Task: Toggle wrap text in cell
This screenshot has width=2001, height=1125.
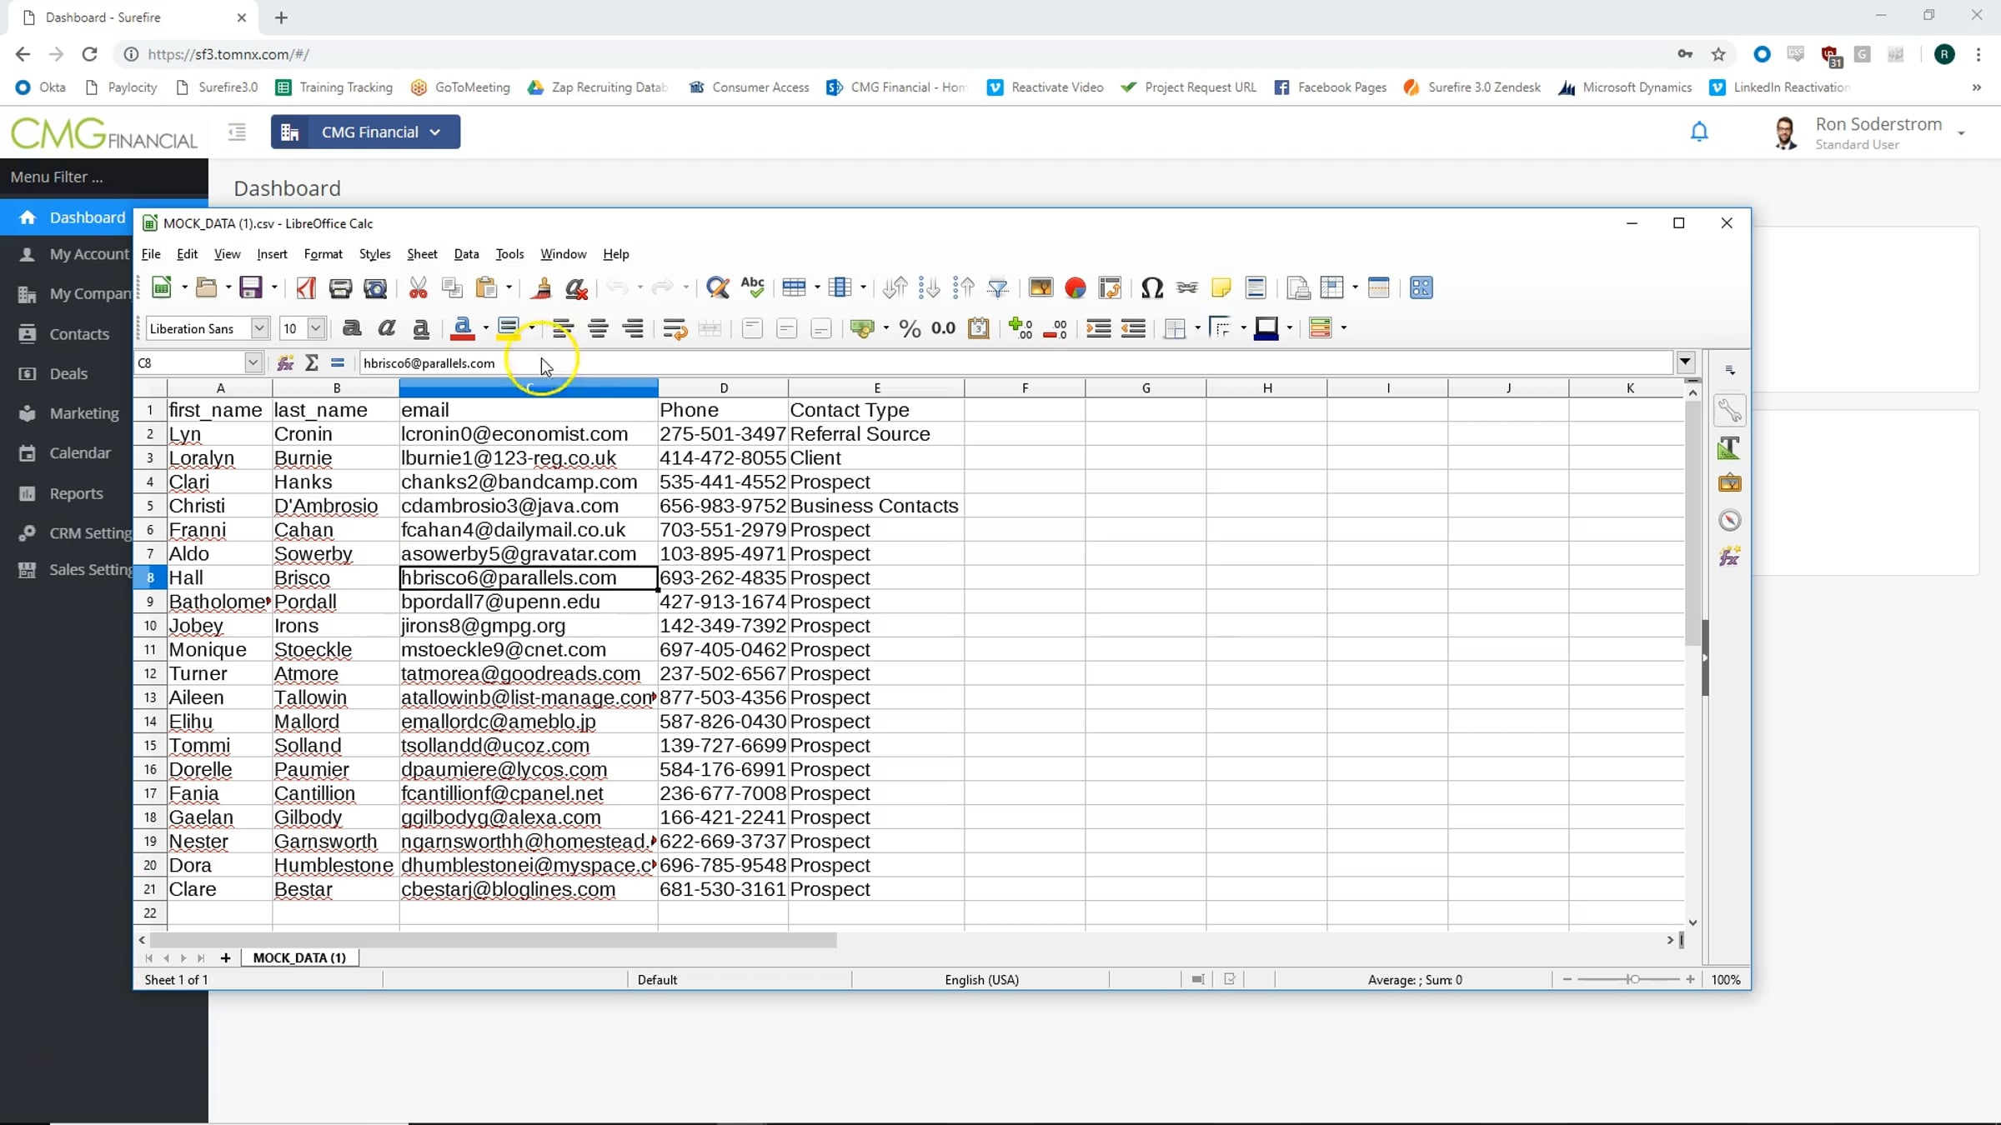Action: pos(674,328)
